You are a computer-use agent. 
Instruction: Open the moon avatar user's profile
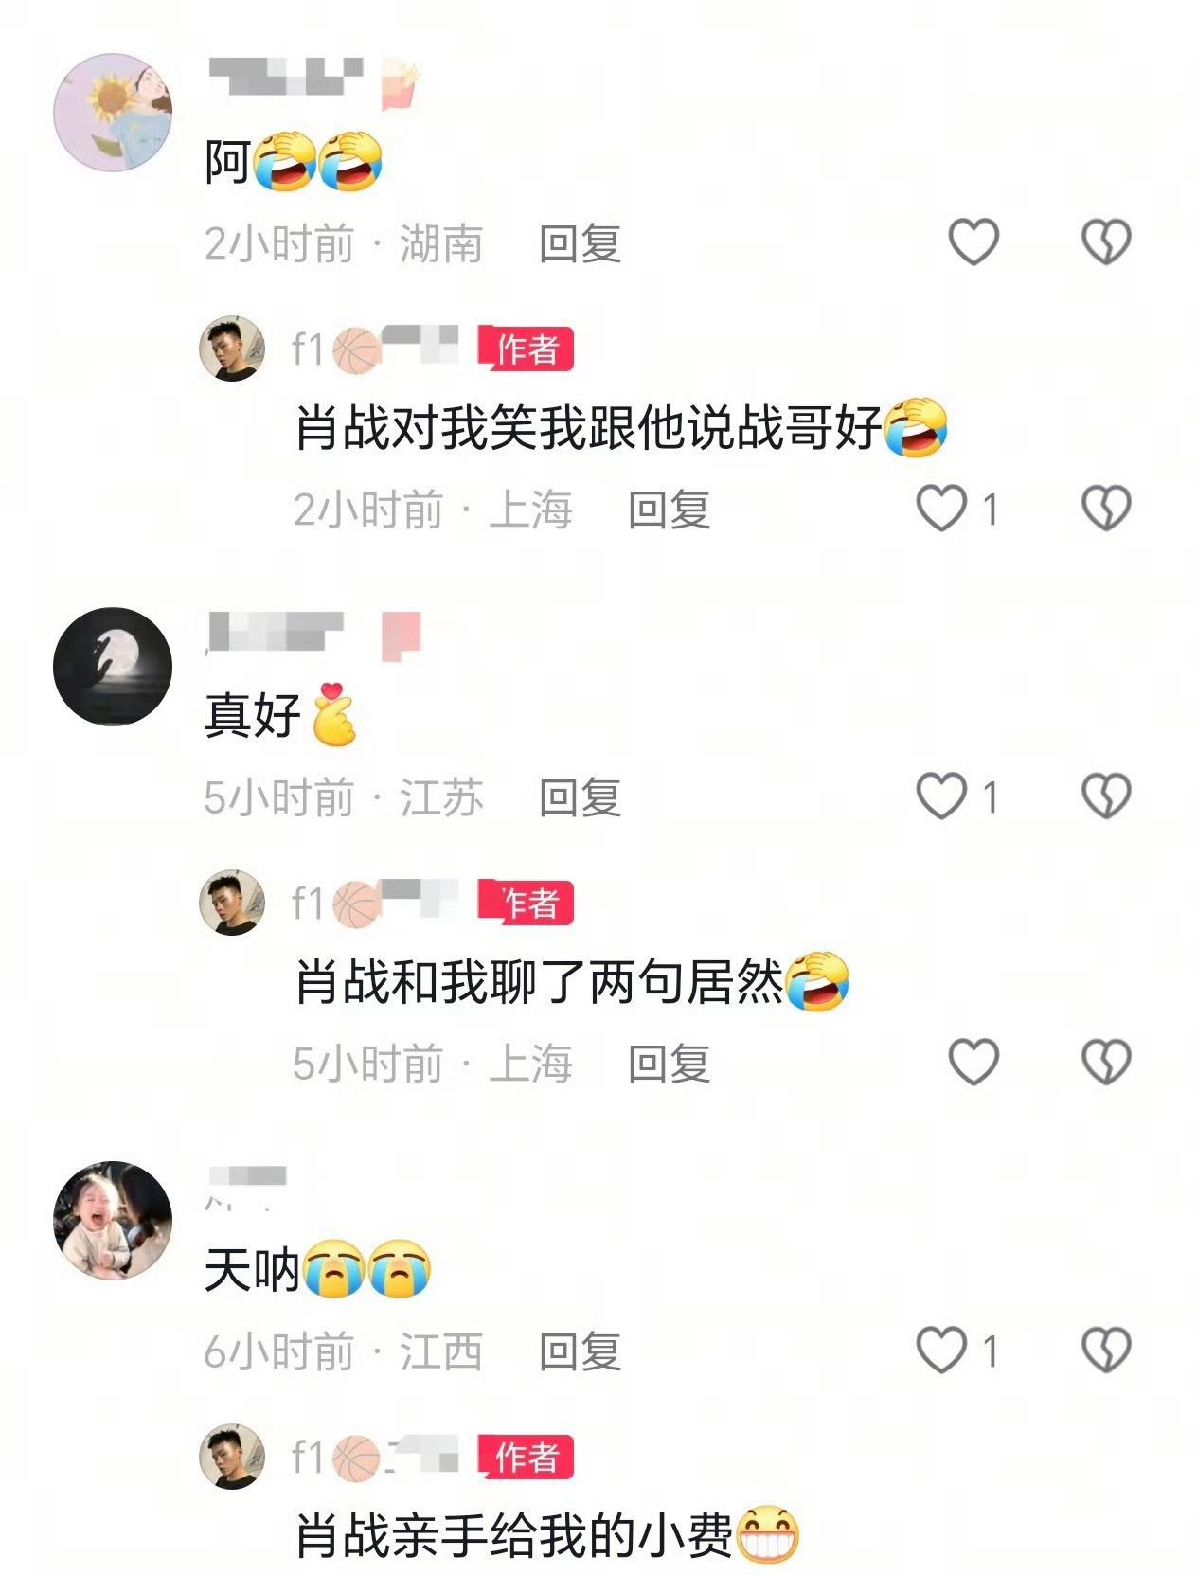113,667
